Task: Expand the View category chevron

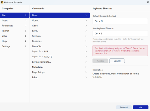Action: click(26, 36)
